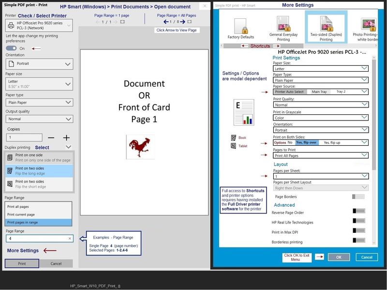Open the Paper size Letter dropdown

(39, 84)
